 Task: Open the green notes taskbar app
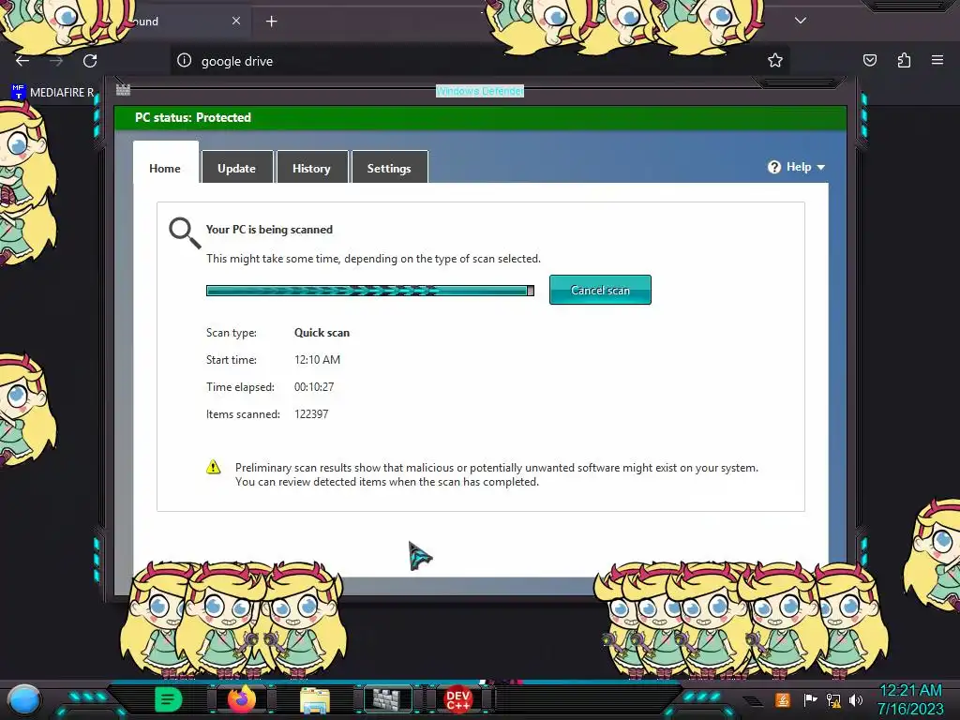169,699
